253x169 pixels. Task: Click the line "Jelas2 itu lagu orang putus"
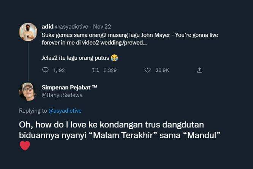pyautogui.click(x=75, y=58)
